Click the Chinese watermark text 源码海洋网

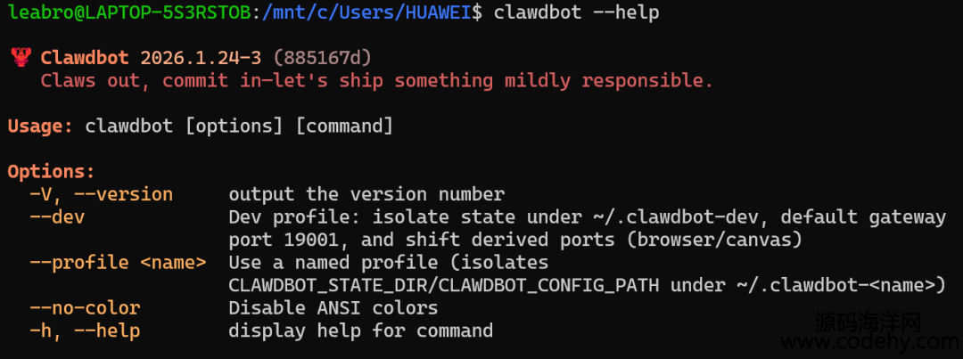(868, 322)
